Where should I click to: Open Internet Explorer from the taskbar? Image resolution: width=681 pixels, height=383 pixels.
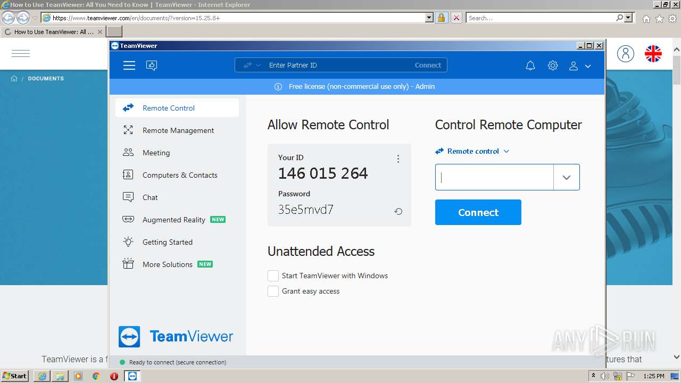[x=42, y=376]
